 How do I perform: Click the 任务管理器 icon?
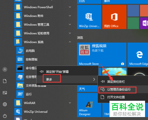(x=20, y=77)
